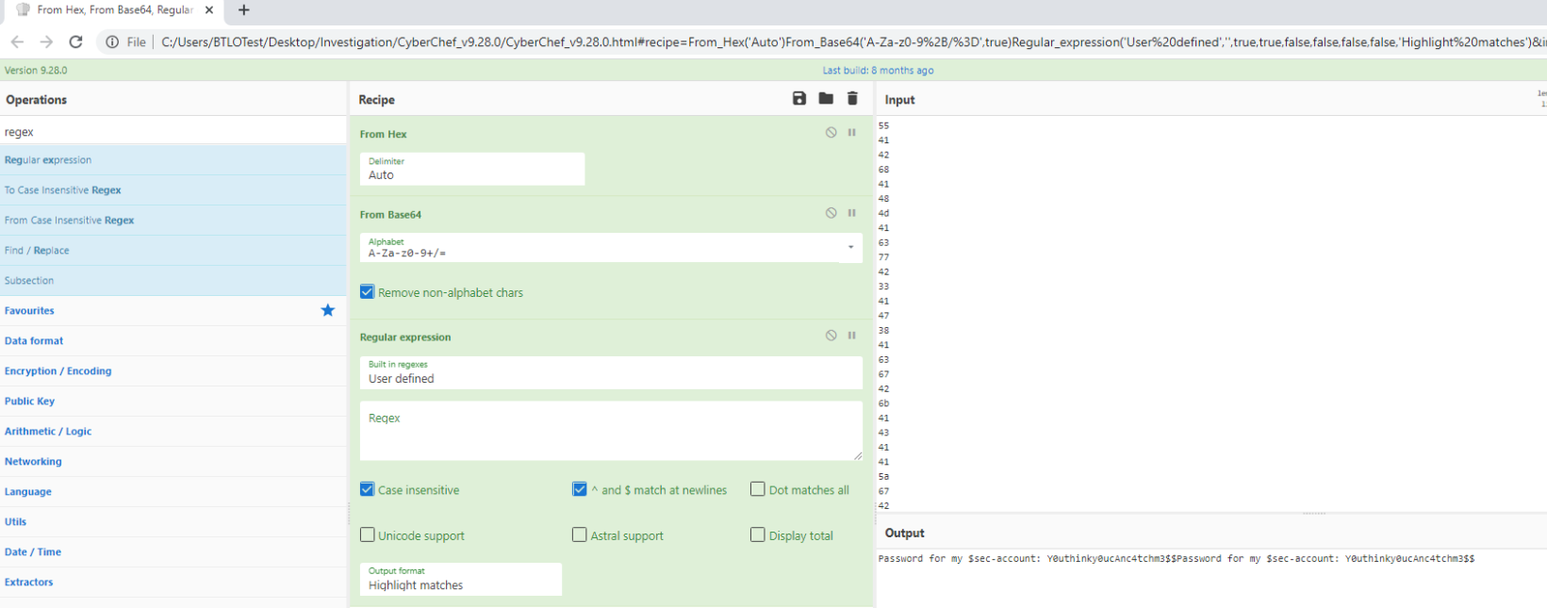Viewport: 1547px width, 608px height.
Task: Click the Save recipe icon
Action: (x=799, y=99)
